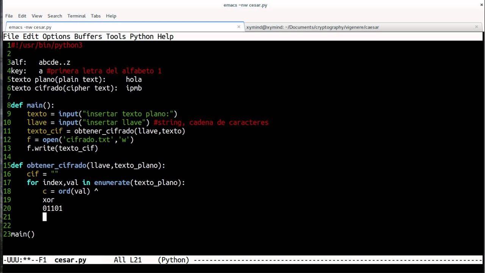485x273 pixels.
Task: Close the xymind@xymind terminal tab
Action: click(x=476, y=27)
